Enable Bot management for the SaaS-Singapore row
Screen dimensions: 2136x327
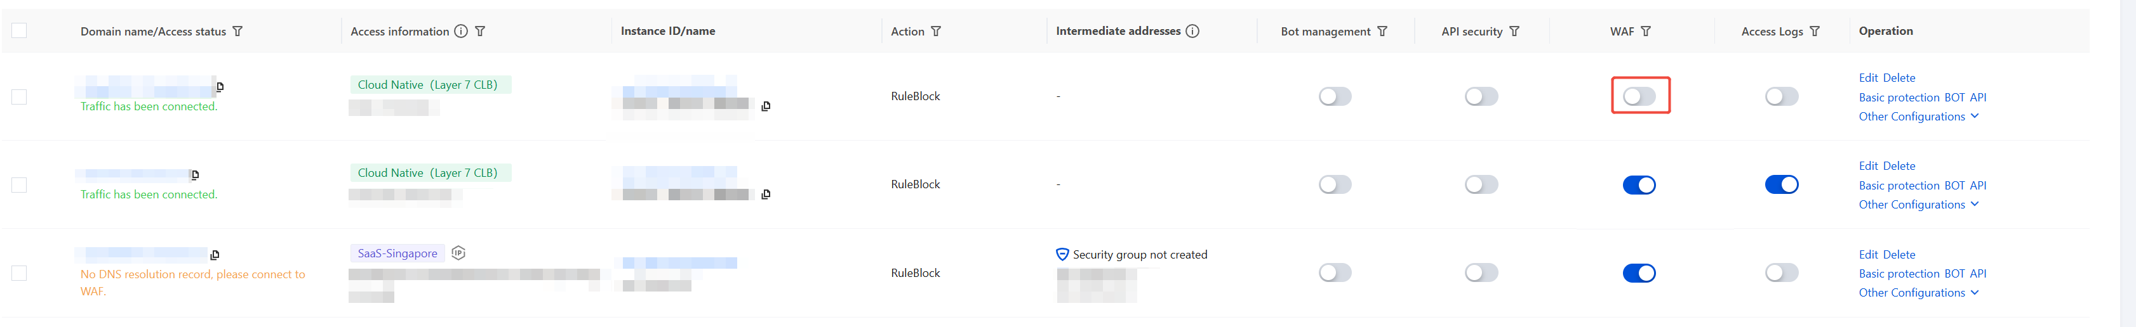[1335, 273]
